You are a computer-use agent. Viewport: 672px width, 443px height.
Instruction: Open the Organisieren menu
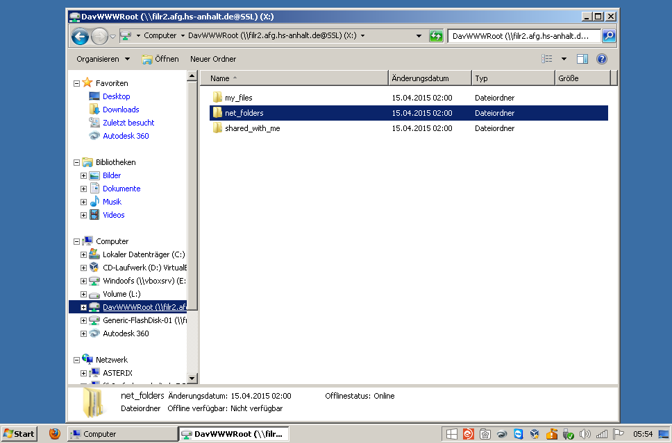(x=103, y=60)
